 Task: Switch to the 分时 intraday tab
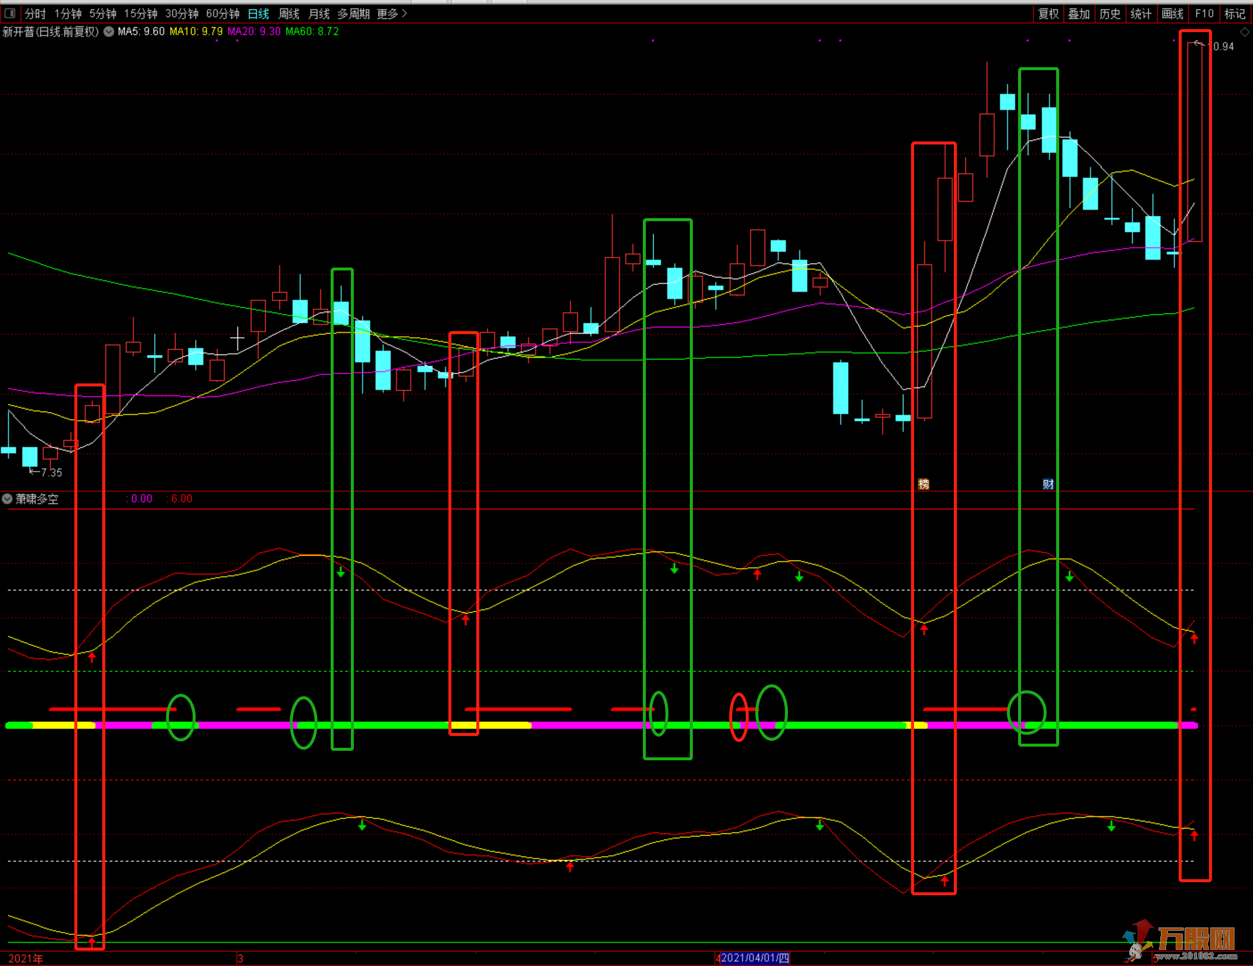tap(35, 14)
